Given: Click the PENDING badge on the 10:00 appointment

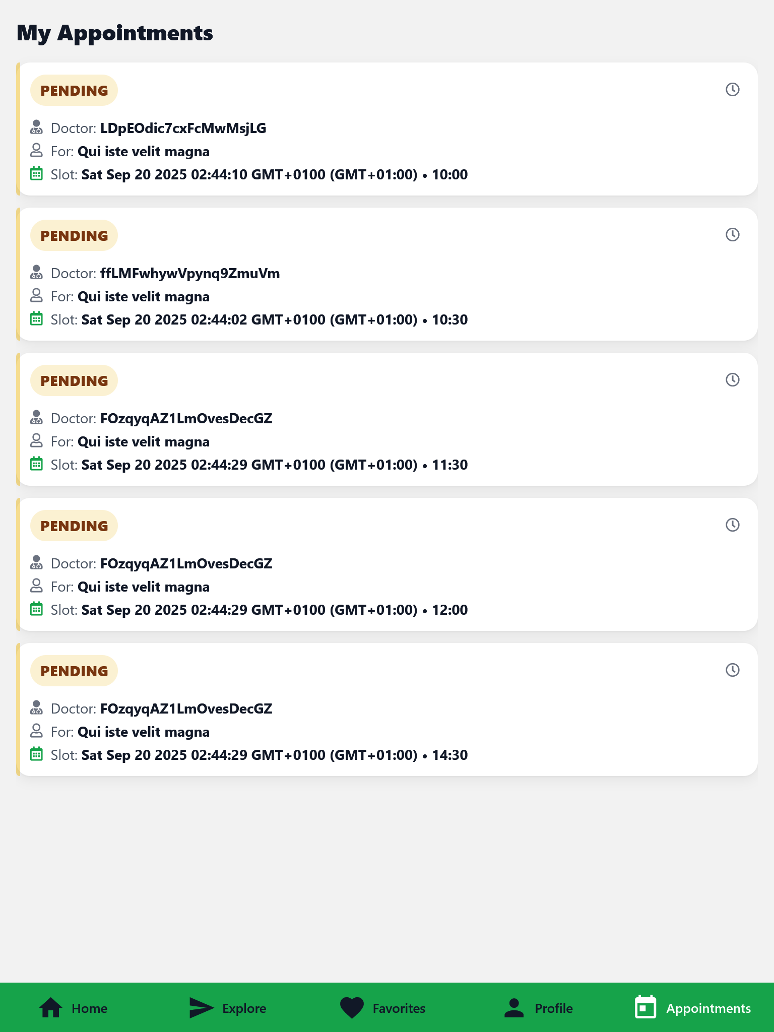Looking at the screenshot, I should (74, 91).
